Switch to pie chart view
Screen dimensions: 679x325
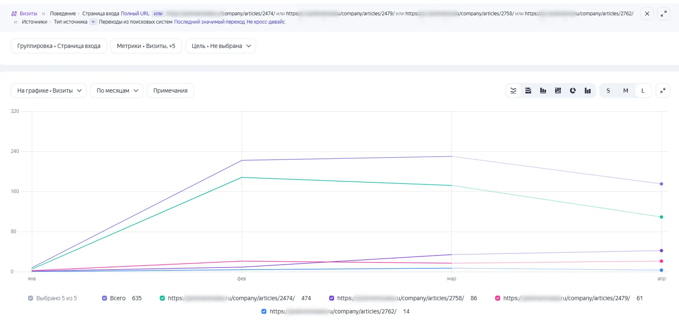[573, 91]
